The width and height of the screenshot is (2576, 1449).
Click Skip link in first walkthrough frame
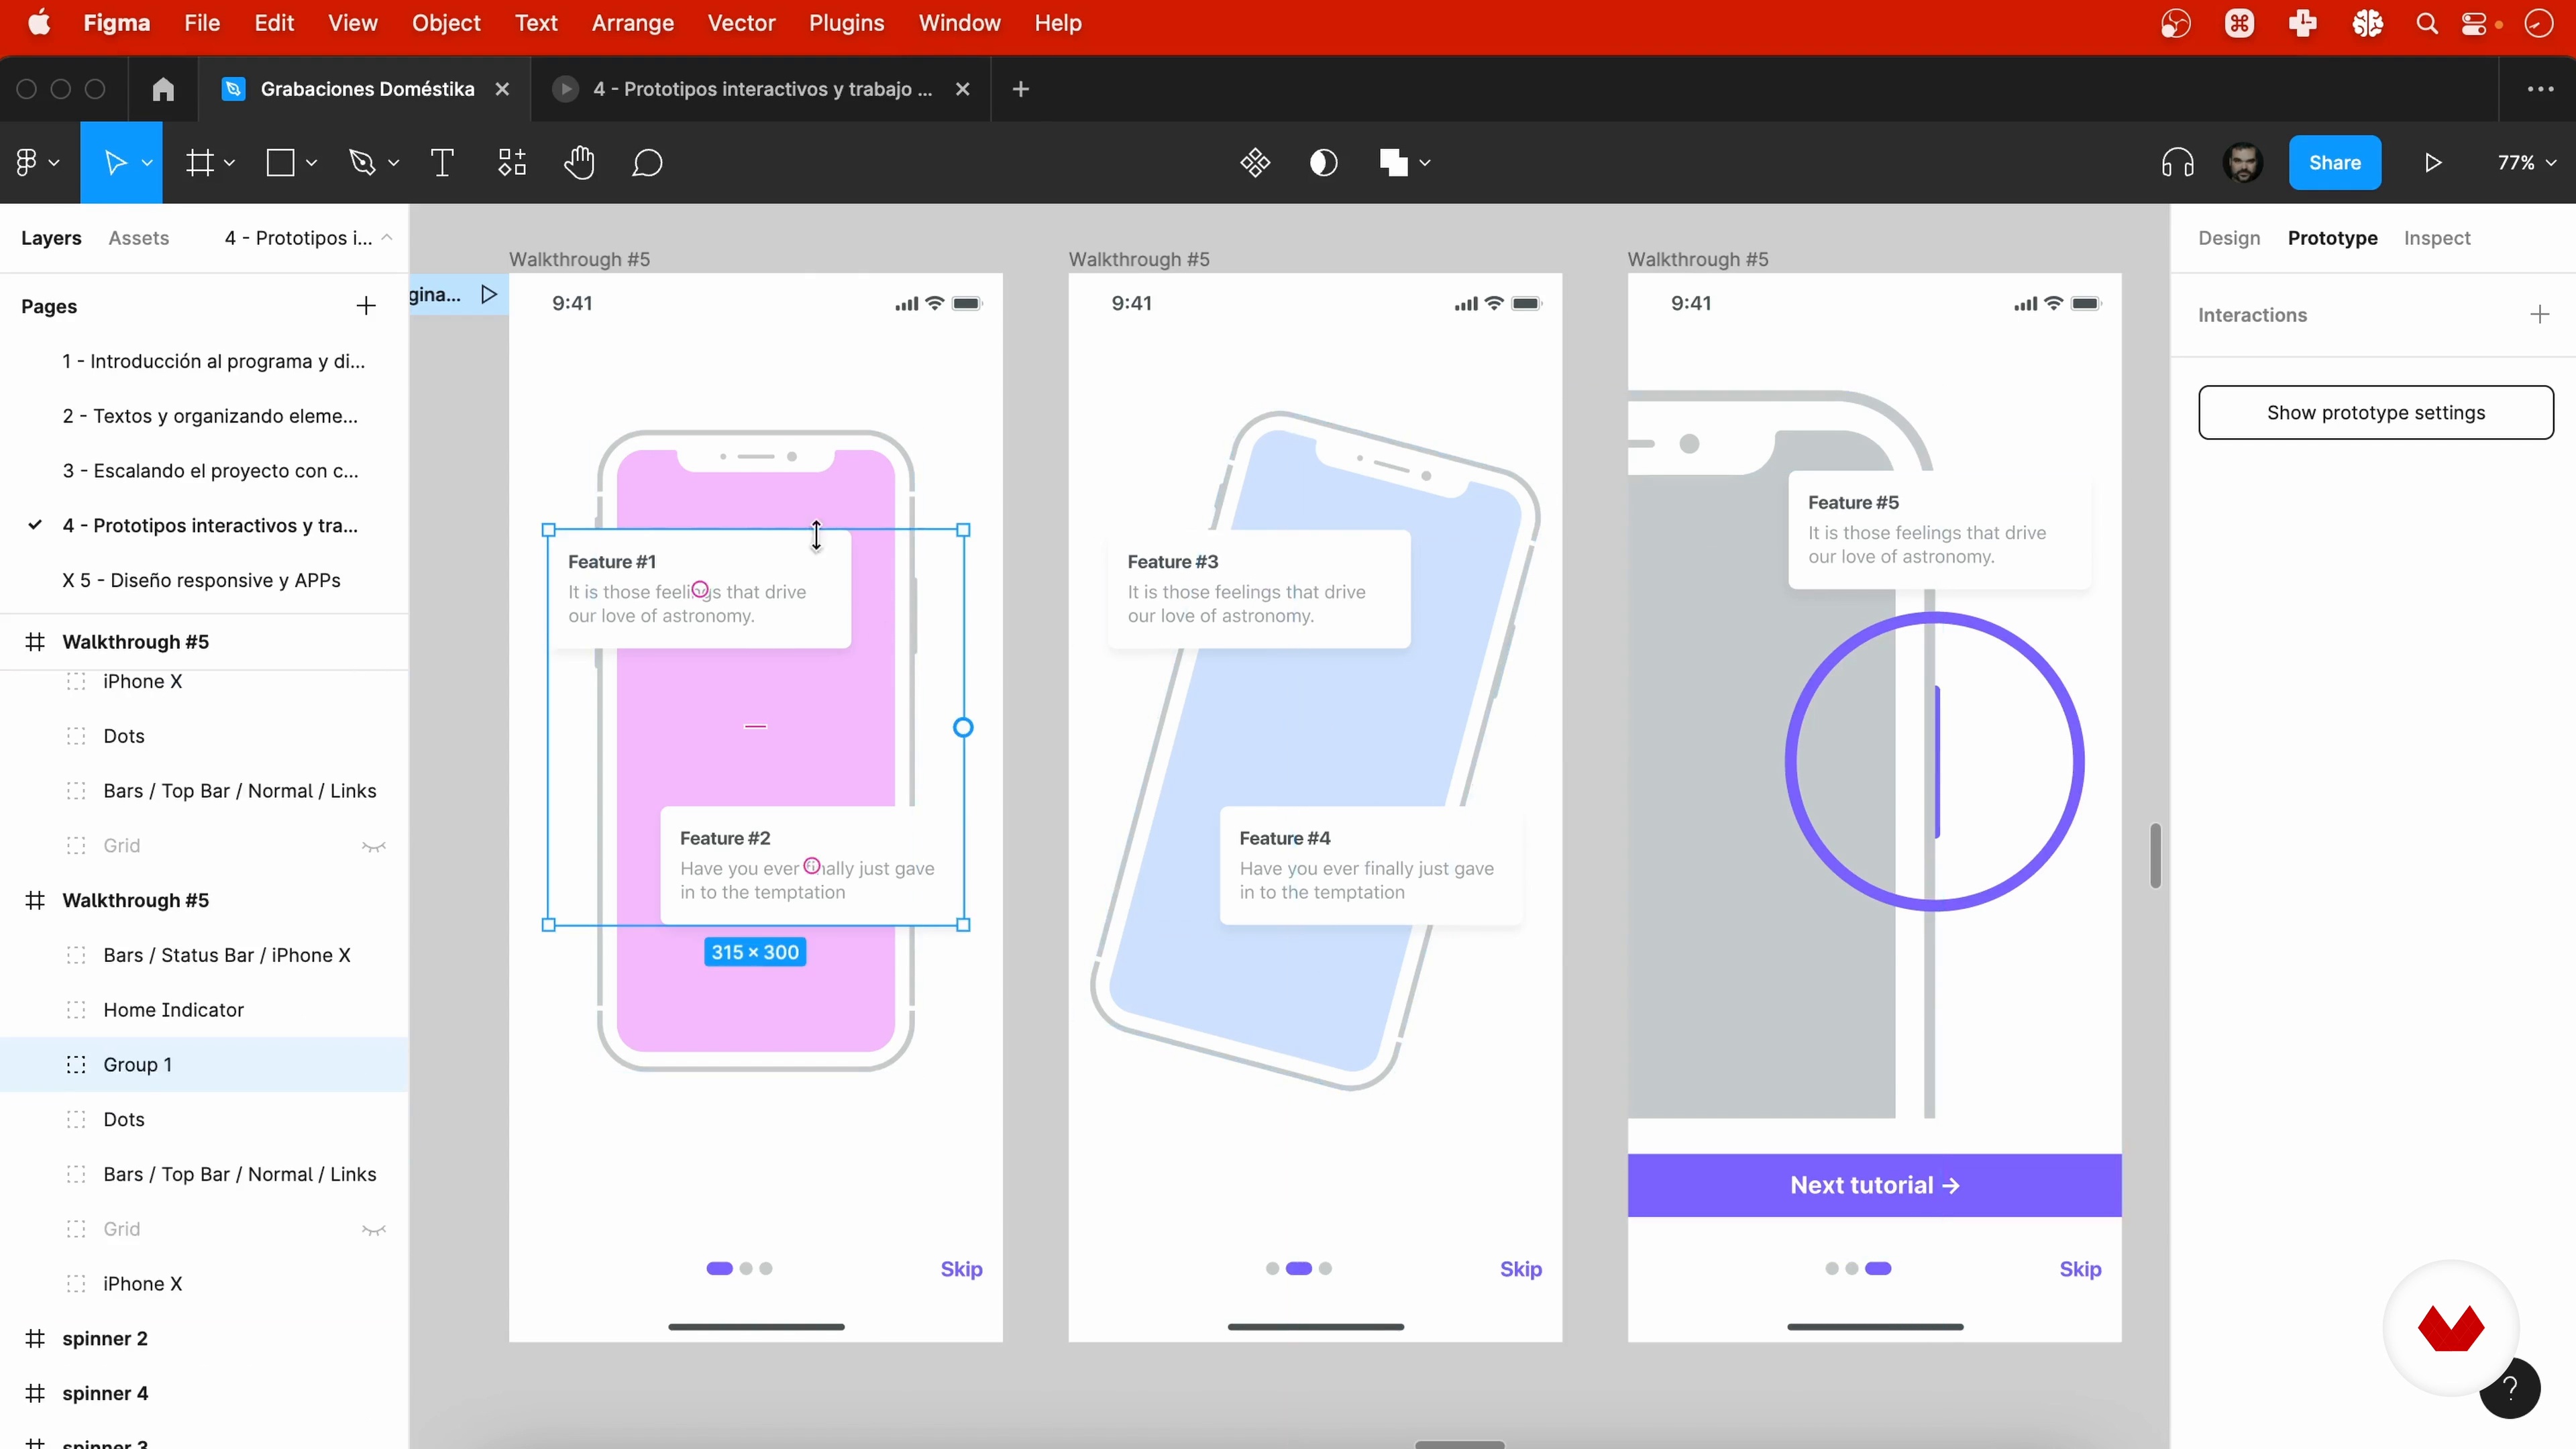click(x=961, y=1269)
